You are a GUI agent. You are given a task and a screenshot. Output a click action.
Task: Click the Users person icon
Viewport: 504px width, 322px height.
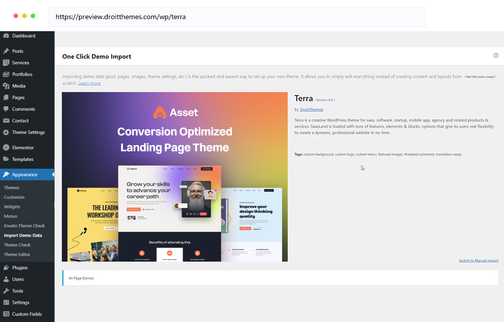pos(6,279)
